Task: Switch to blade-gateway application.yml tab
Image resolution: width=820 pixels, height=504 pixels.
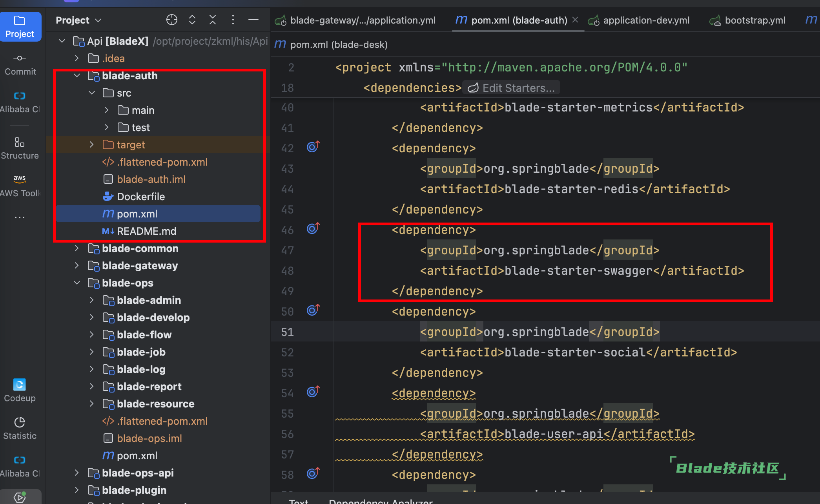Action: coord(355,20)
